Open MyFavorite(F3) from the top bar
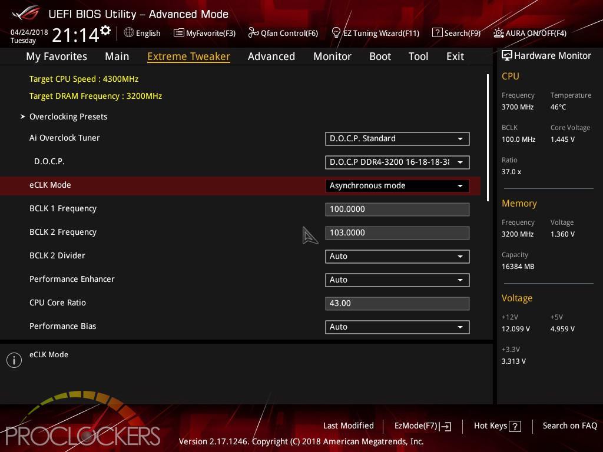The width and height of the screenshot is (603, 452). [204, 33]
